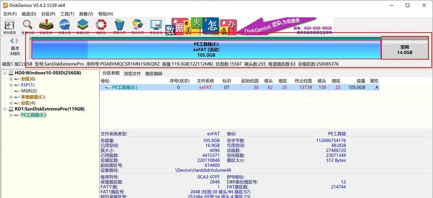Switch to the 浏览文件 tab

click(132, 74)
